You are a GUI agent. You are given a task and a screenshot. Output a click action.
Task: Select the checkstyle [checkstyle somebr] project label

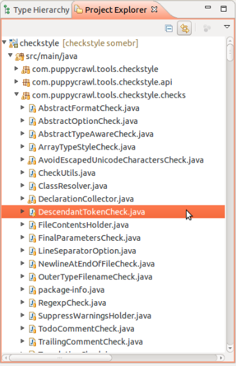pyautogui.click(x=79, y=43)
